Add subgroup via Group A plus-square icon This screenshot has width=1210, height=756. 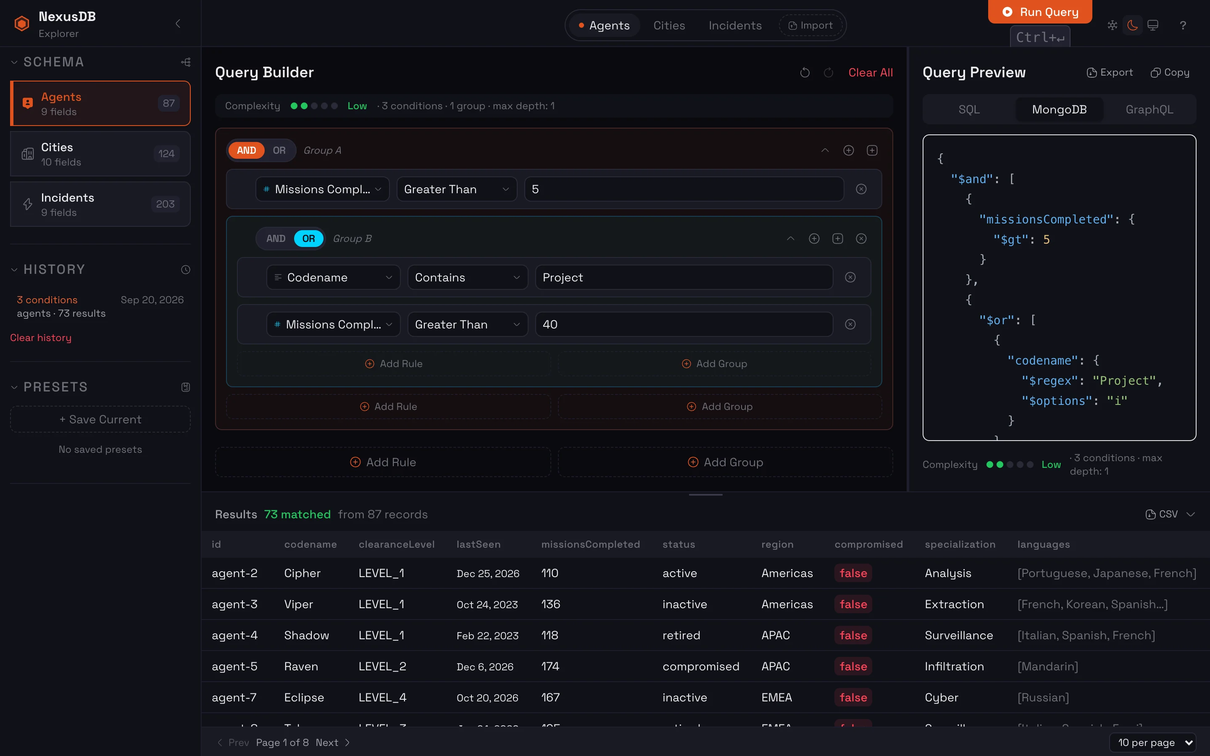872,150
